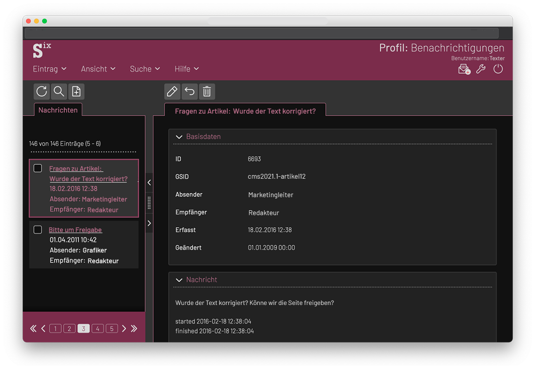Click the panel divider drag handle

pos(149,203)
